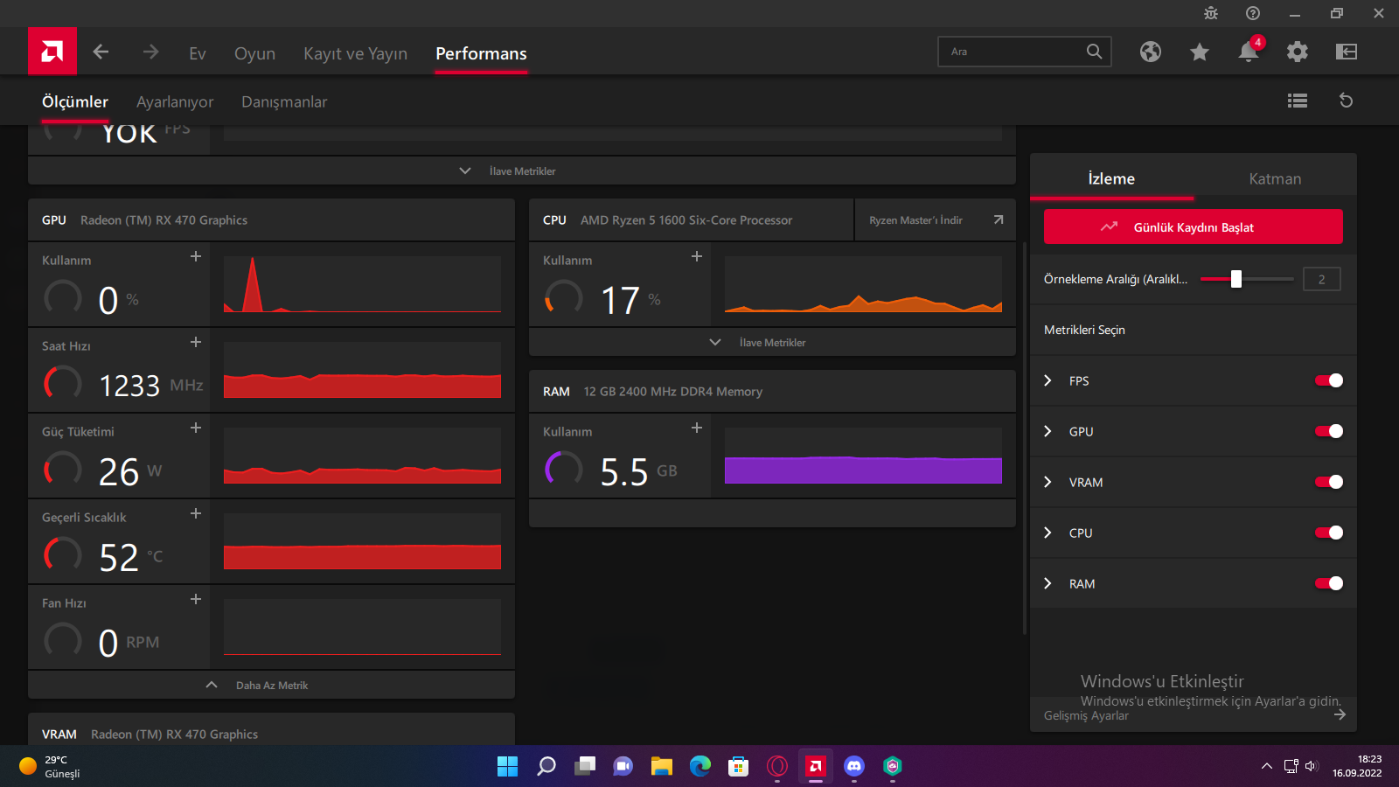
Task: Open the Windows Start menu
Action: [508, 767]
